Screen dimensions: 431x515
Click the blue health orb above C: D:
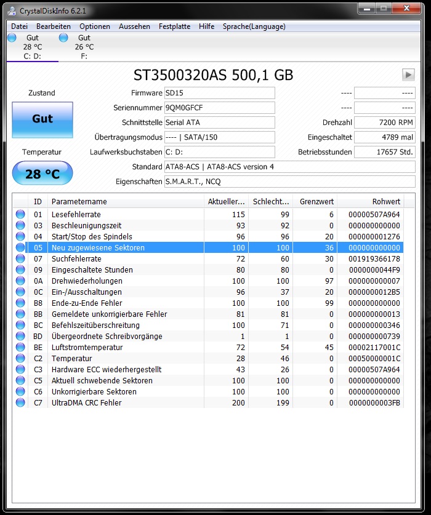[12, 38]
